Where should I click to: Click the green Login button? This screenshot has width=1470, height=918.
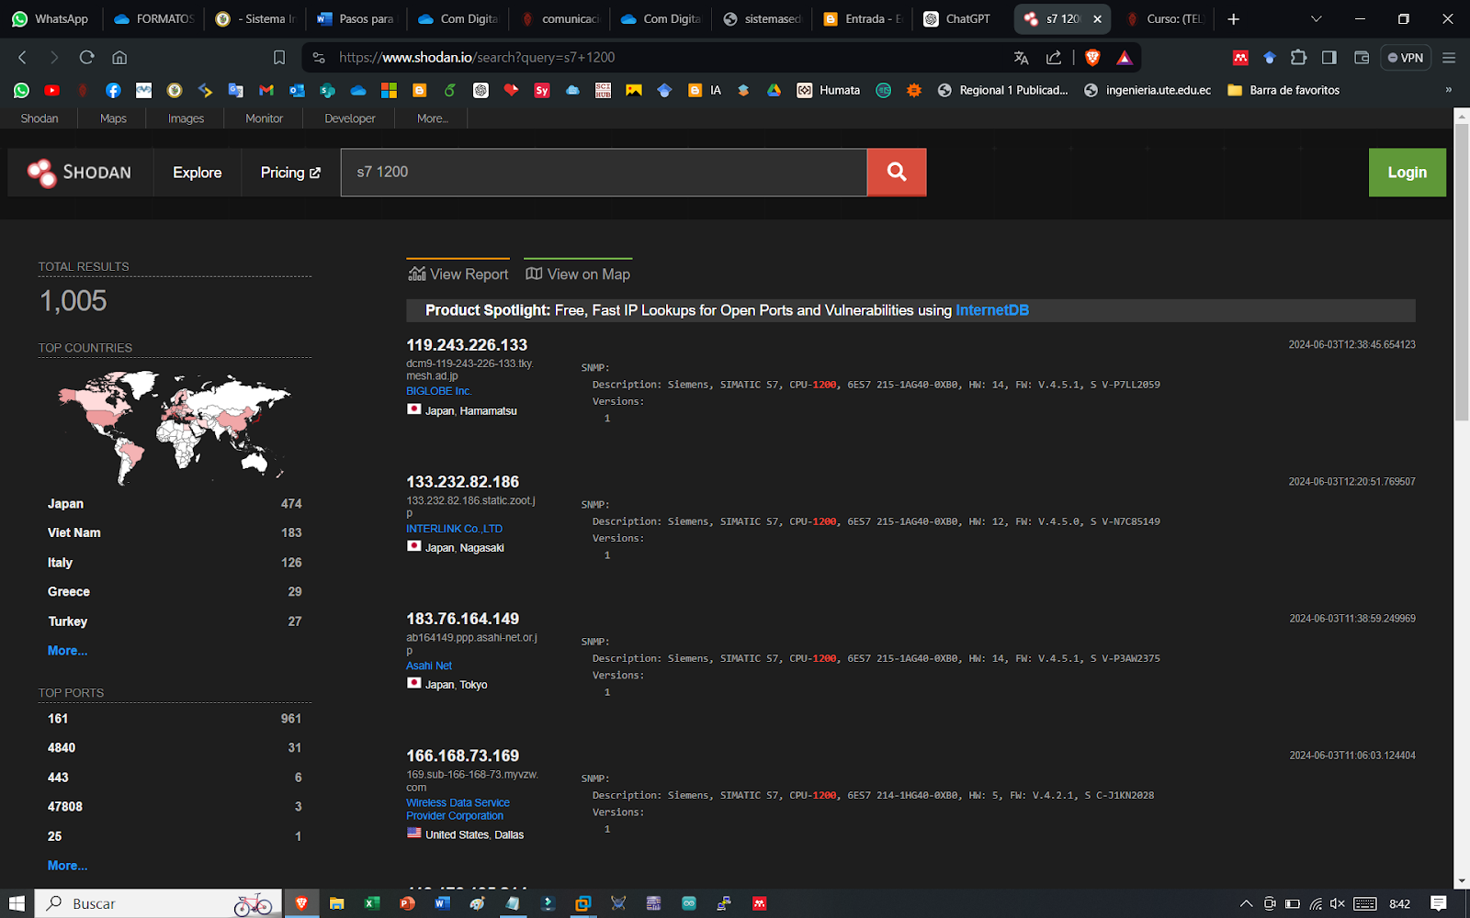click(1407, 173)
